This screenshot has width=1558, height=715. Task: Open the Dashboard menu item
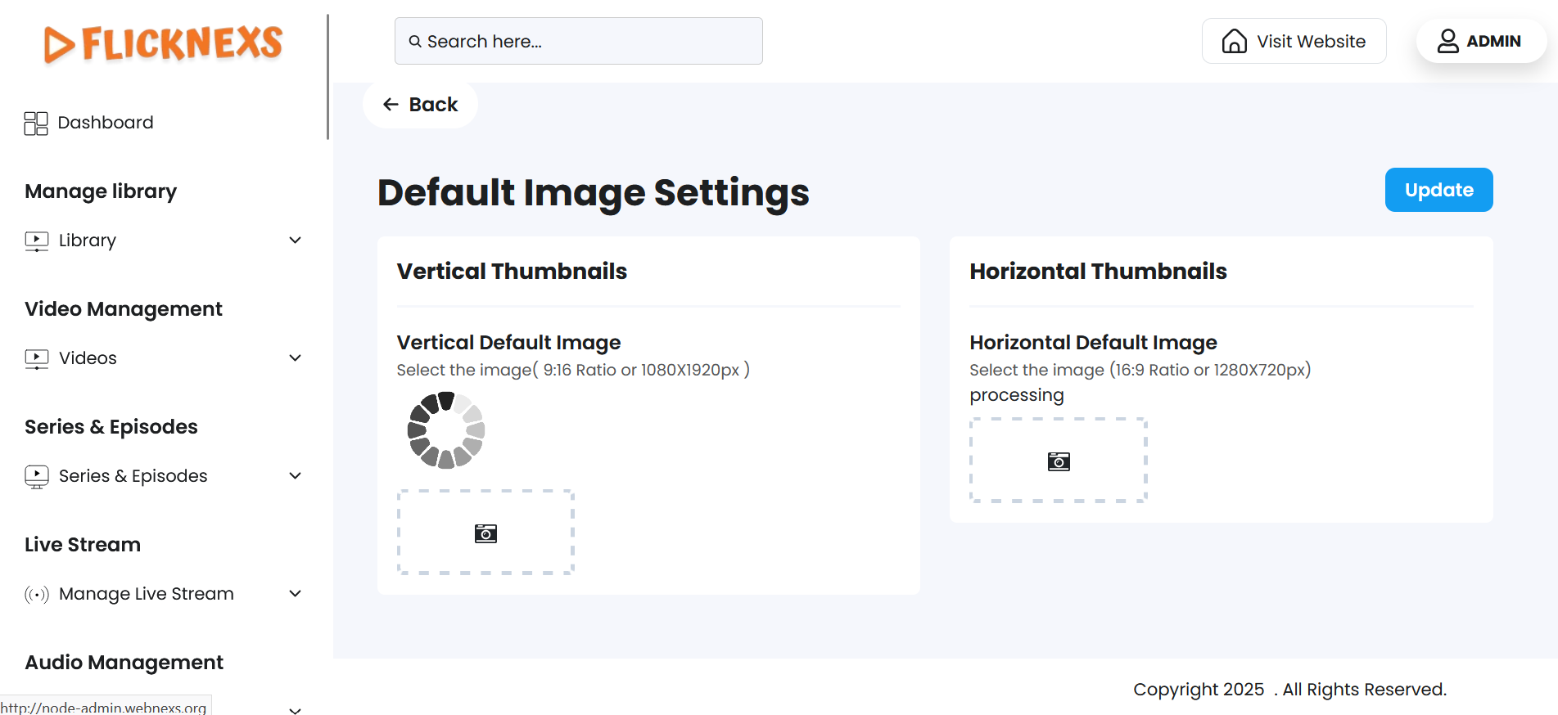[106, 123]
